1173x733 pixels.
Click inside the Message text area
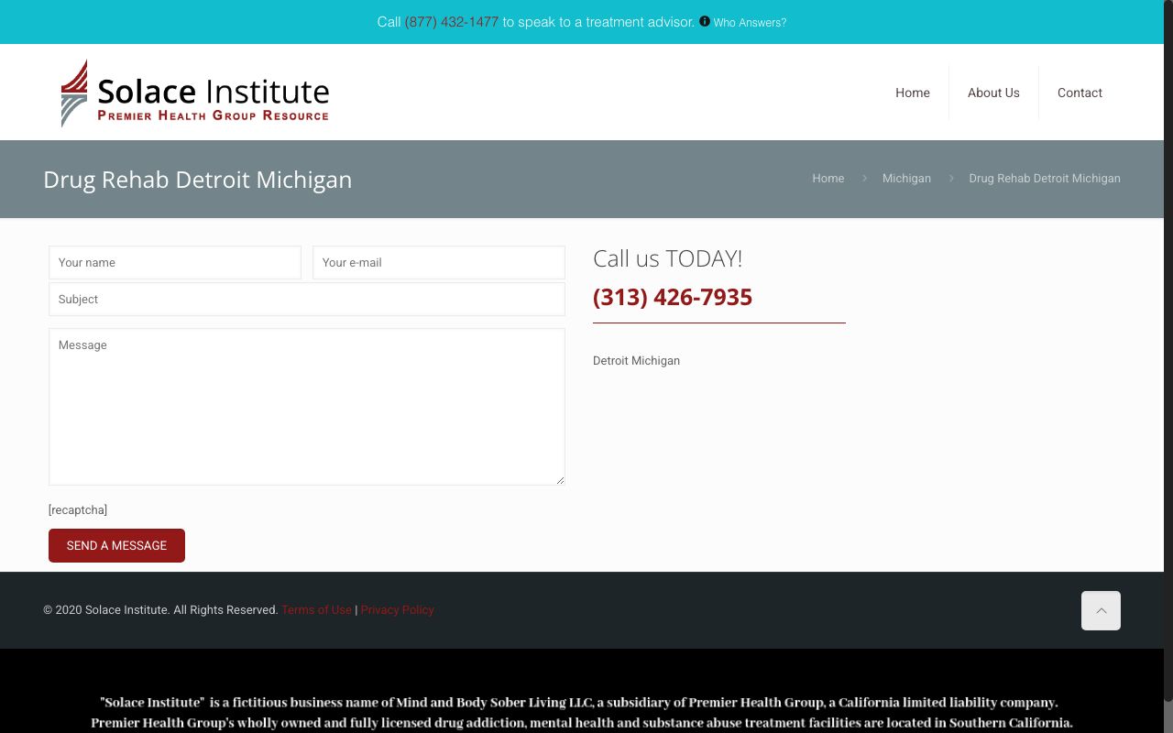coord(306,406)
